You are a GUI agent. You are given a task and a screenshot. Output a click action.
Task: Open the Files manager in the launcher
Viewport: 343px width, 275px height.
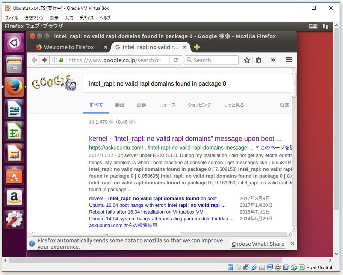click(14, 65)
